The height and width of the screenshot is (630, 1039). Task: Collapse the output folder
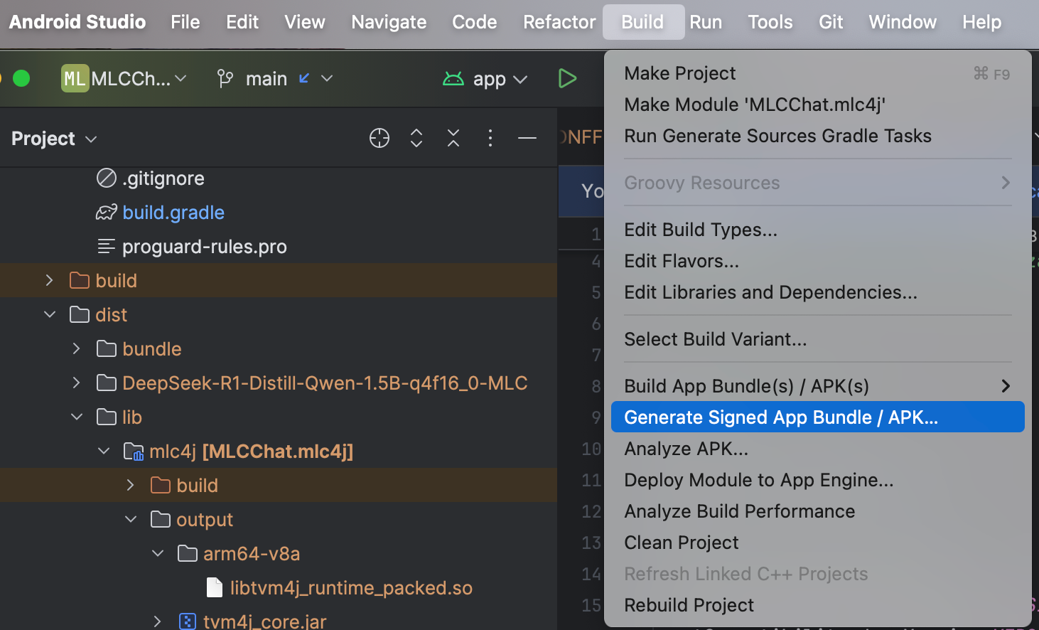click(130, 519)
